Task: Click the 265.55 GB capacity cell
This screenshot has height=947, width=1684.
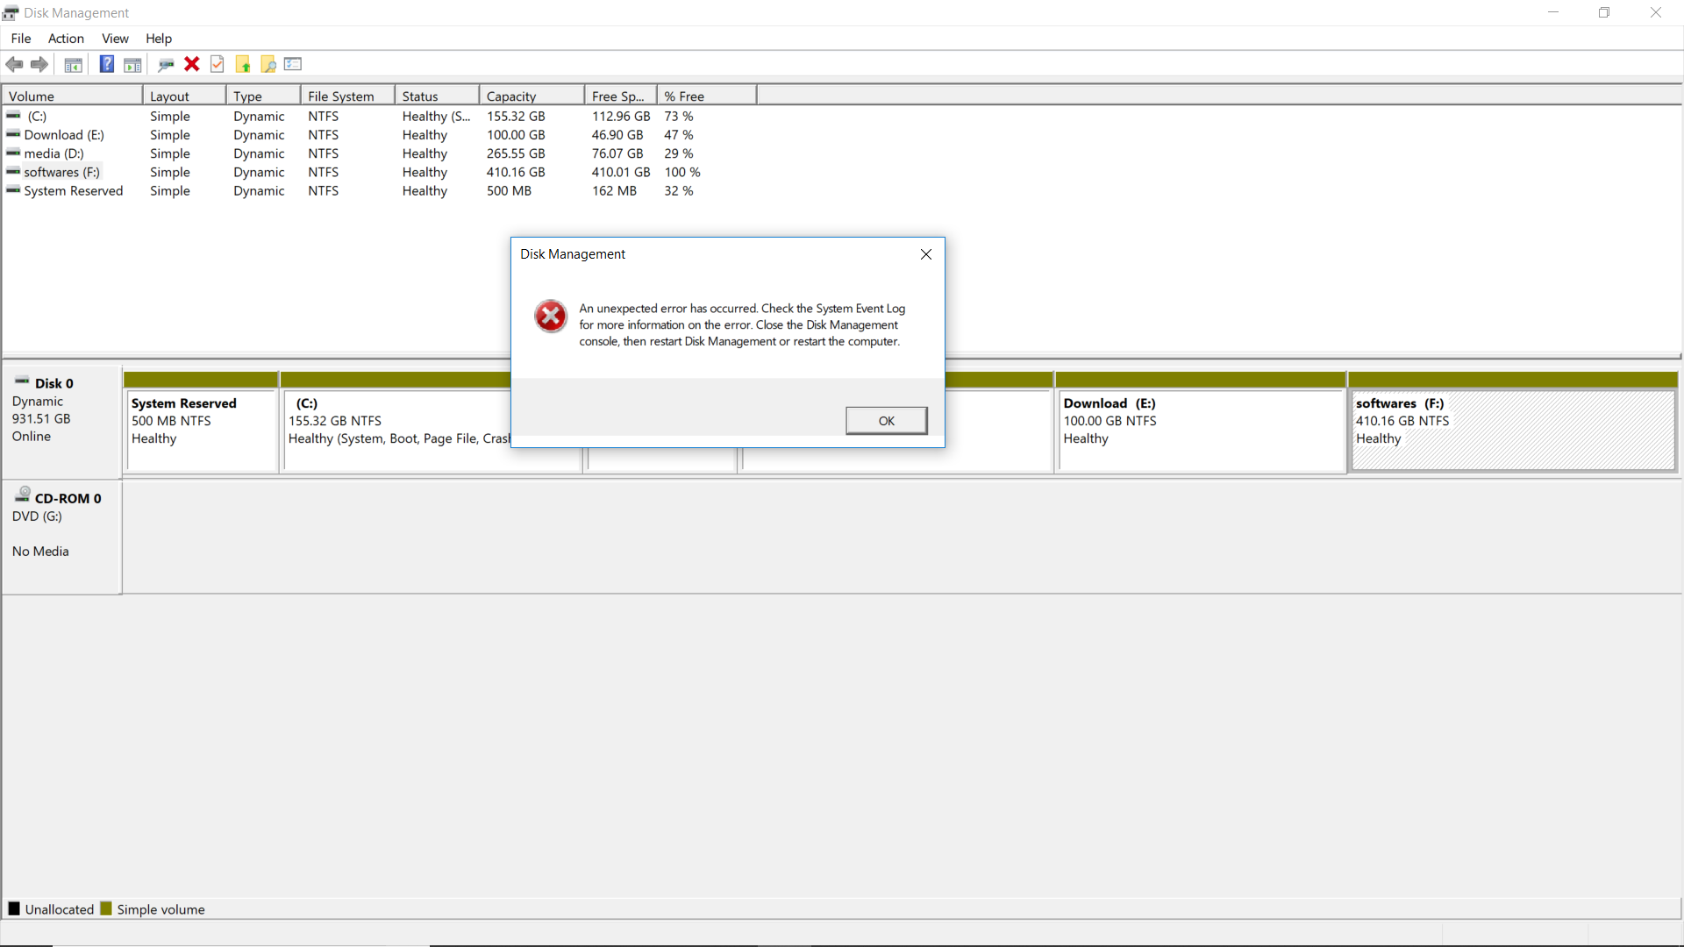Action: (516, 153)
